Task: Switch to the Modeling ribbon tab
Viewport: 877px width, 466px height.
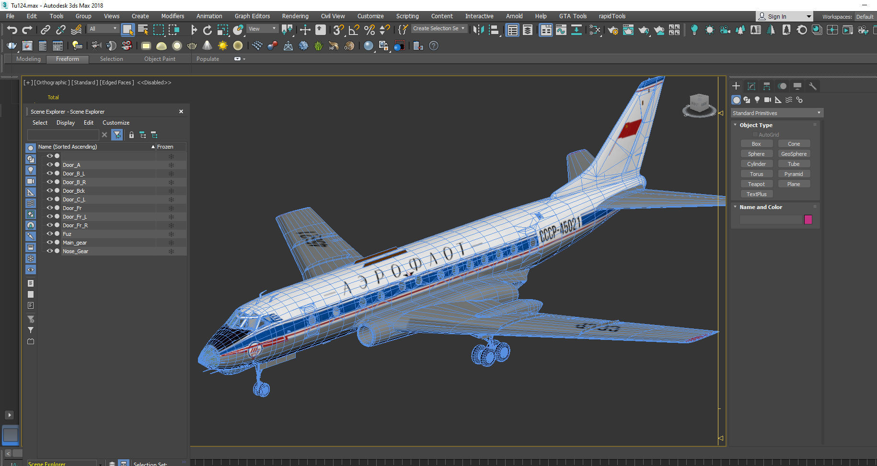Action: 28,59
